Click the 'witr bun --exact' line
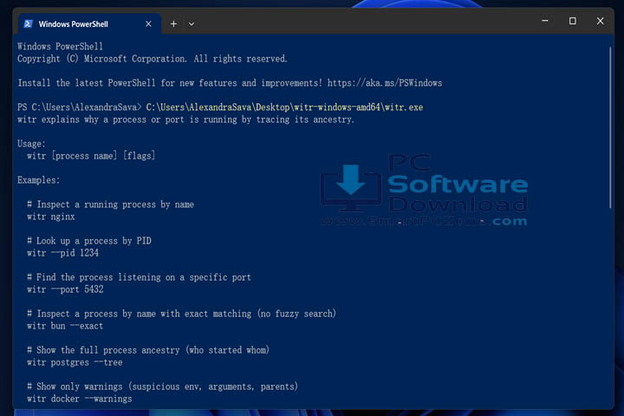This screenshot has width=624, height=416. [65, 326]
